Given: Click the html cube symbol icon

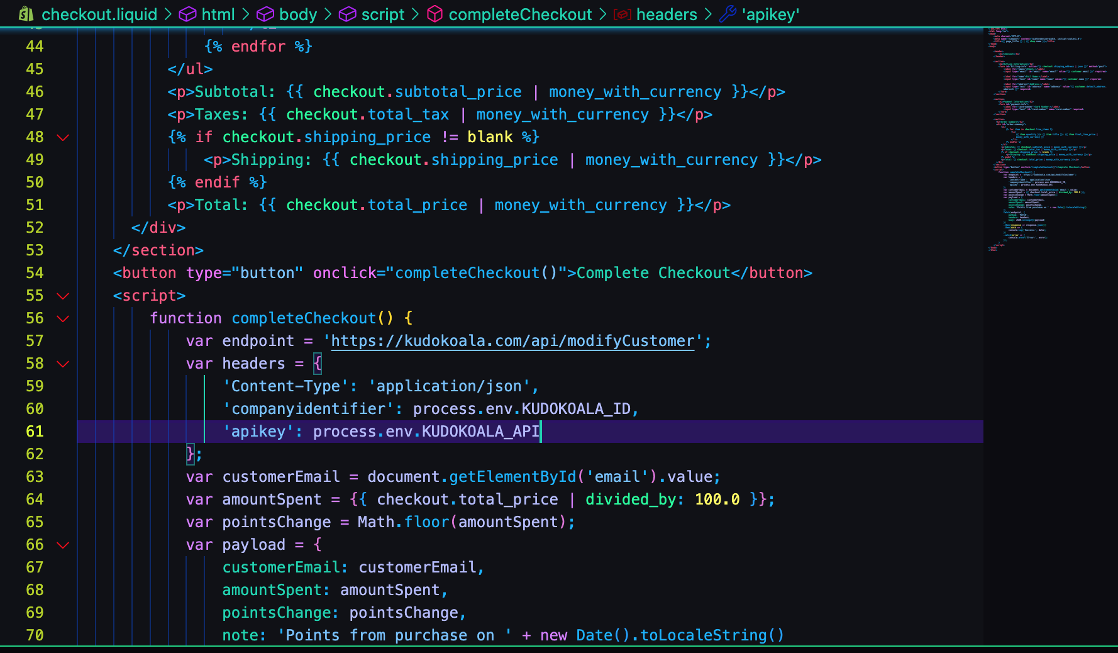Looking at the screenshot, I should 187,14.
